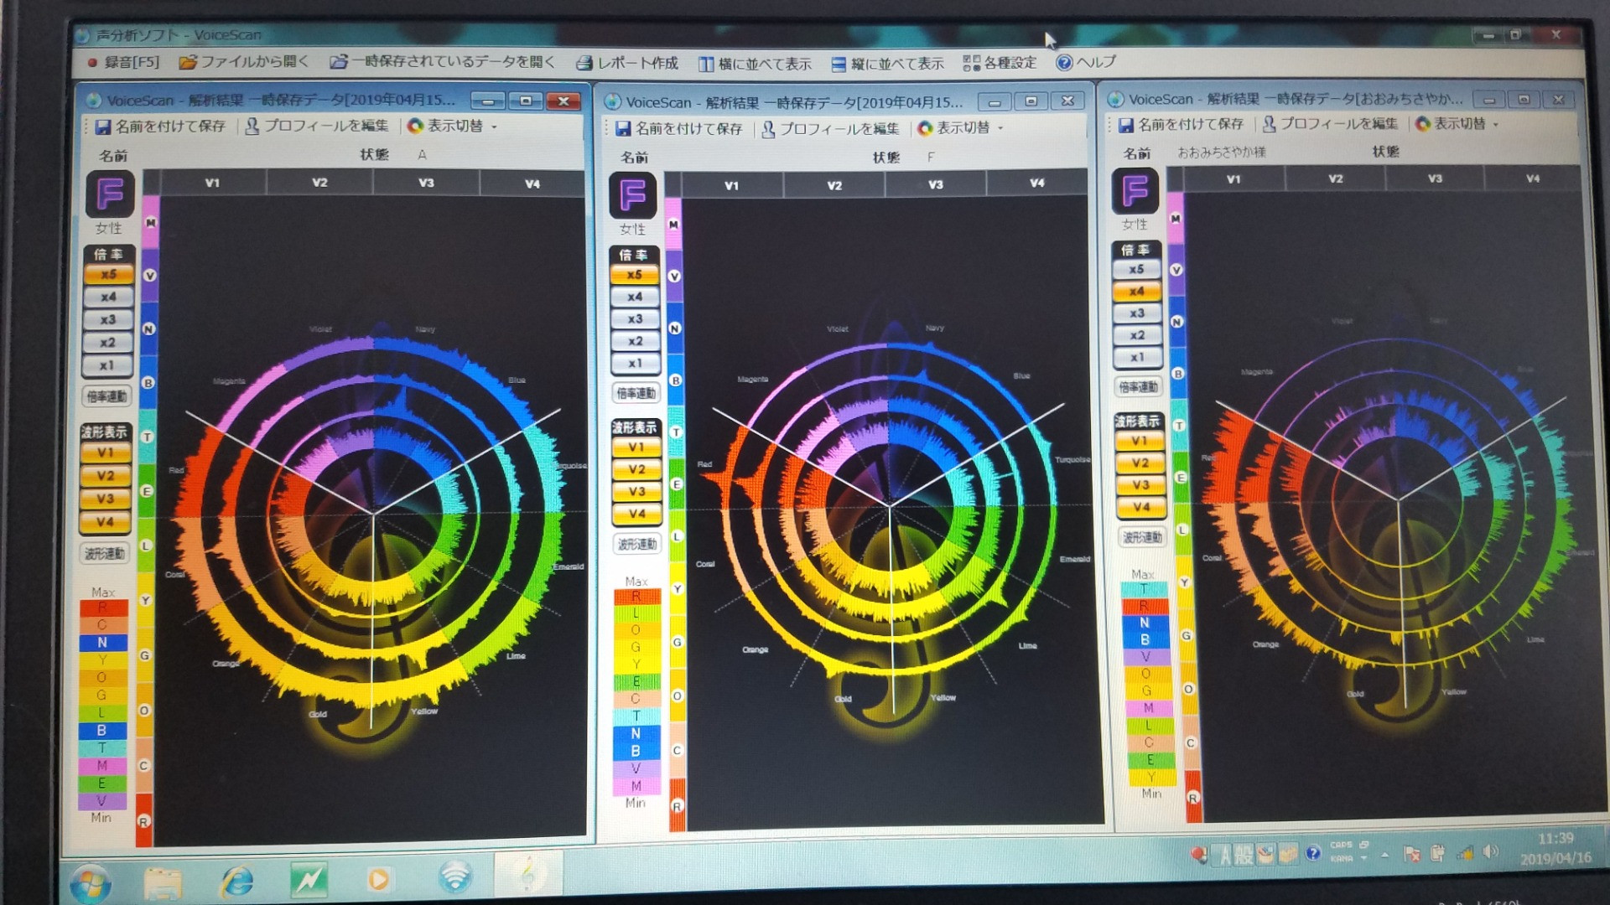Click the 名前を付けて保存 save icon, left window

[103, 127]
